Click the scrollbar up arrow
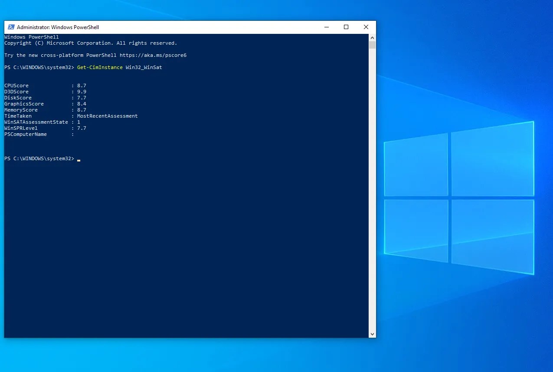 [372, 37]
